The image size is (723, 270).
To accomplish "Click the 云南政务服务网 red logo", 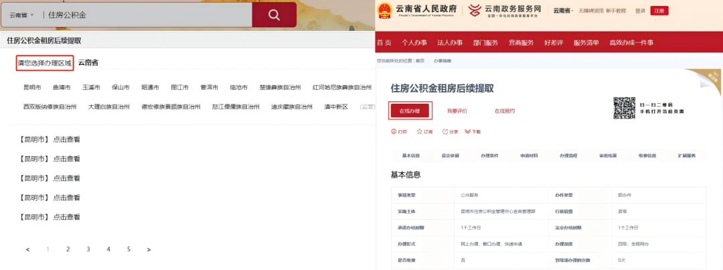I will [475, 10].
